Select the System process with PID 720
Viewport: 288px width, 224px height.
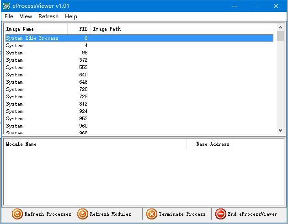pos(139,90)
